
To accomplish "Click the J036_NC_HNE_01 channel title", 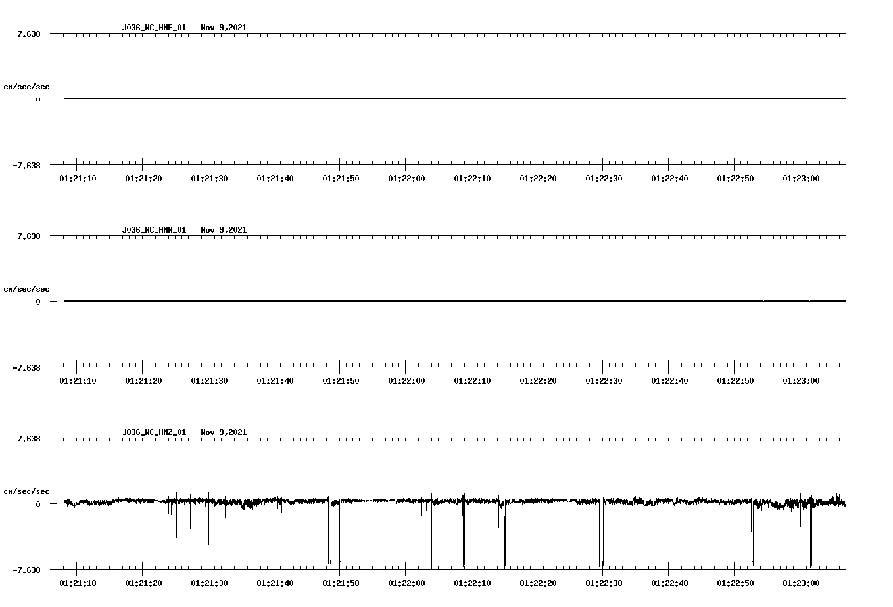I will point(154,28).
